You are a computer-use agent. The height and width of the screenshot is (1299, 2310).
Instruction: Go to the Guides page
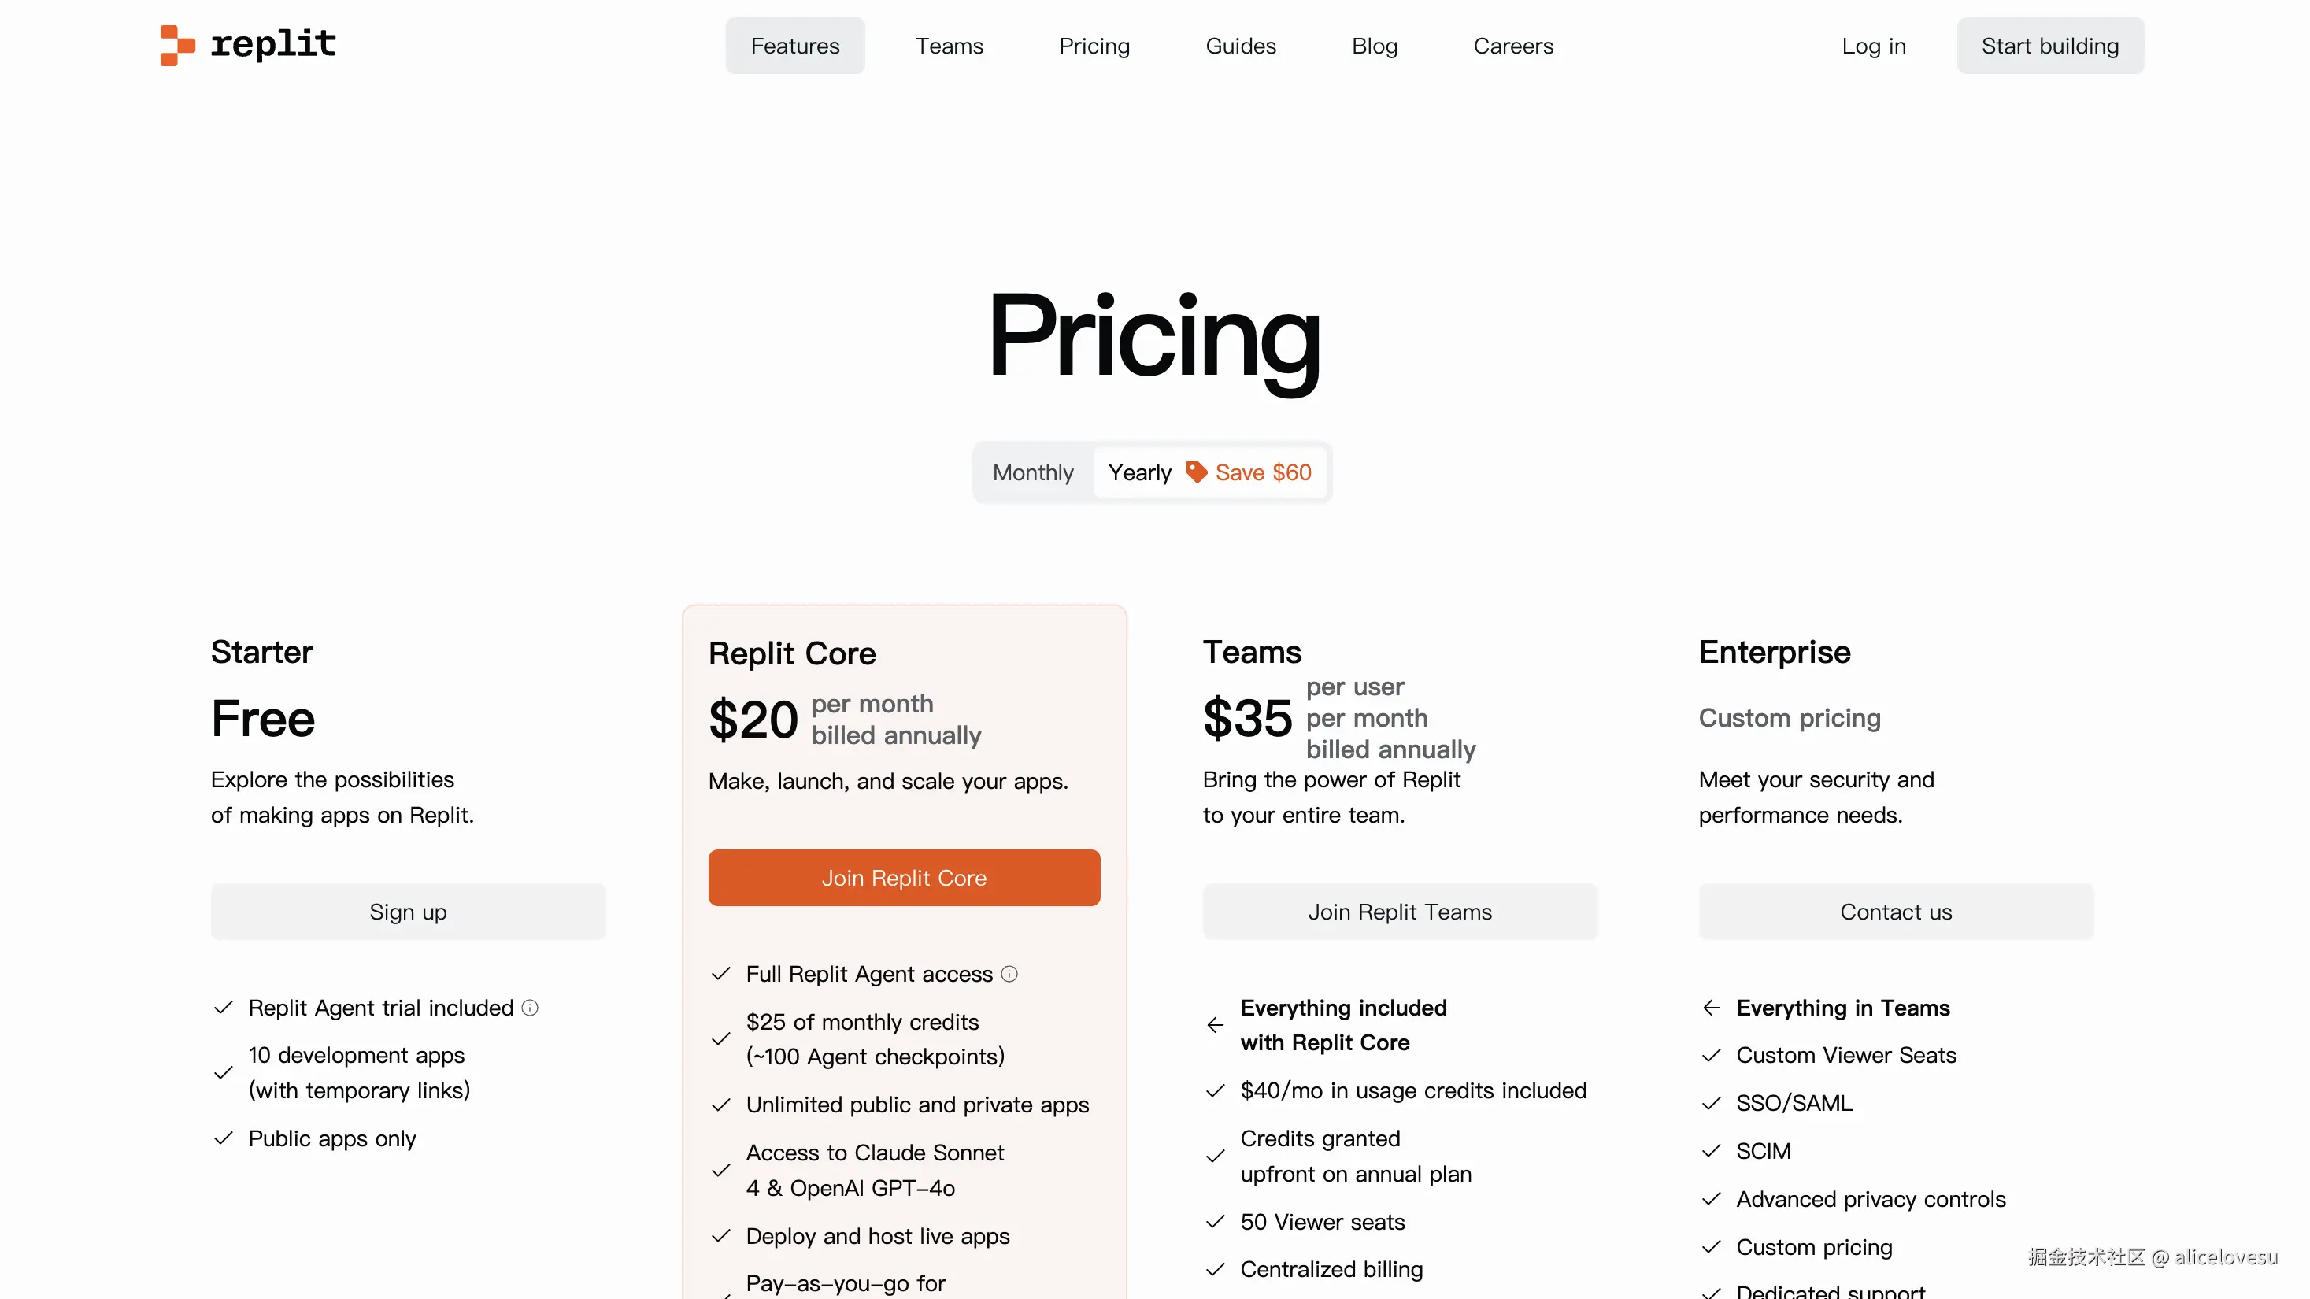1240,46
